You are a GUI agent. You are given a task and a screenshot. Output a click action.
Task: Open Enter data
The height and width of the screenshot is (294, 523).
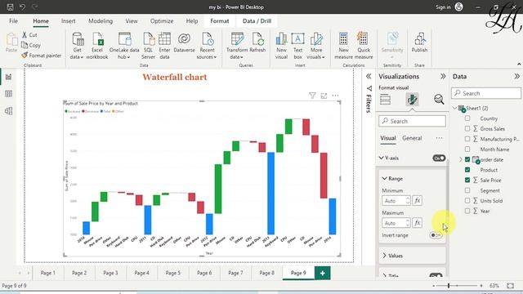164,46
